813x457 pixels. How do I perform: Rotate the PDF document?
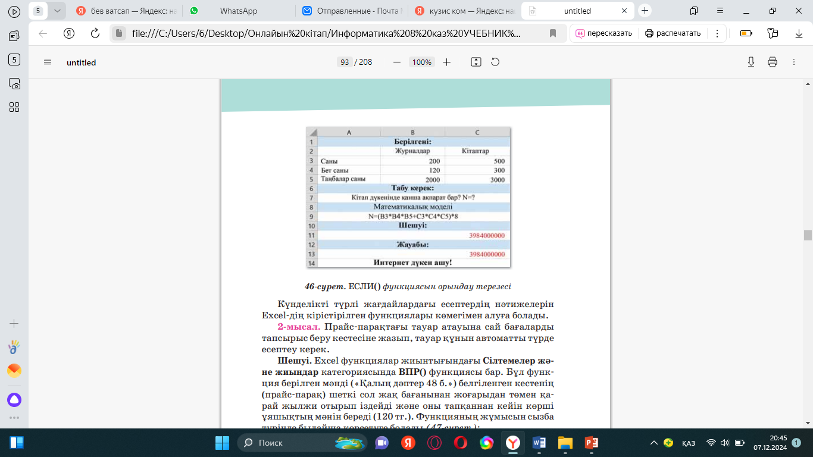pyautogui.click(x=495, y=62)
